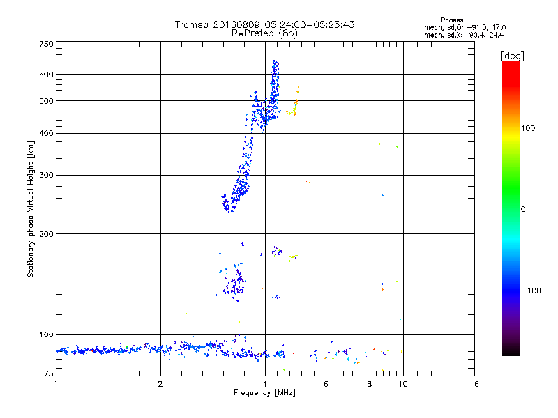Select the 'mean, sd,X: 90.4, 24.4' text

(464, 35)
